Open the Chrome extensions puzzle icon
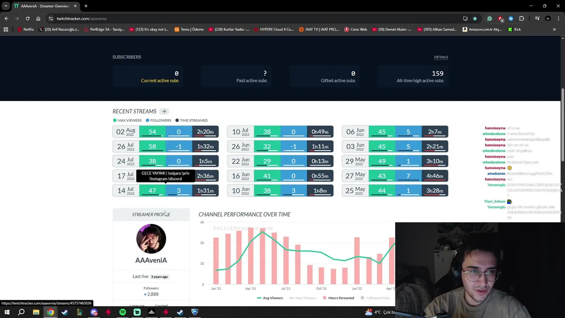This screenshot has width=565, height=318. 522,19
